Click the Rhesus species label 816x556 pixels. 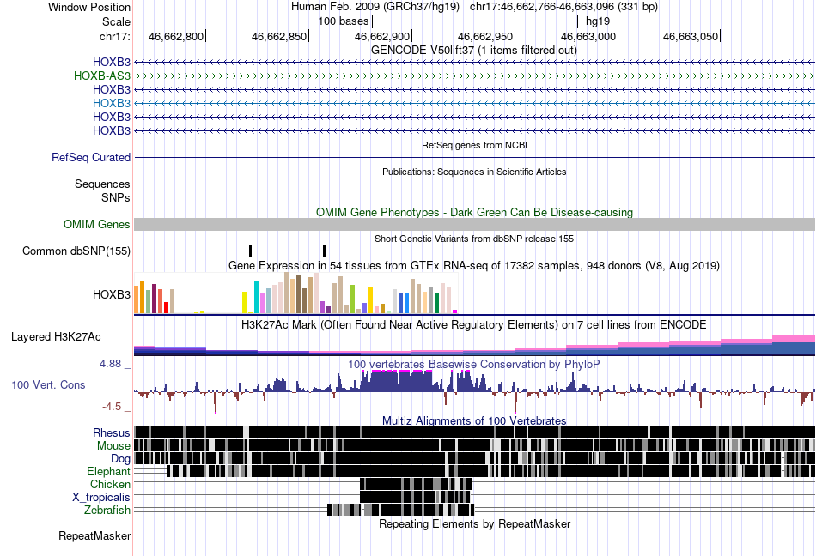[112, 432]
